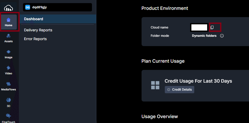
Task: Click the redacted cloud name value
Action: coord(199,27)
